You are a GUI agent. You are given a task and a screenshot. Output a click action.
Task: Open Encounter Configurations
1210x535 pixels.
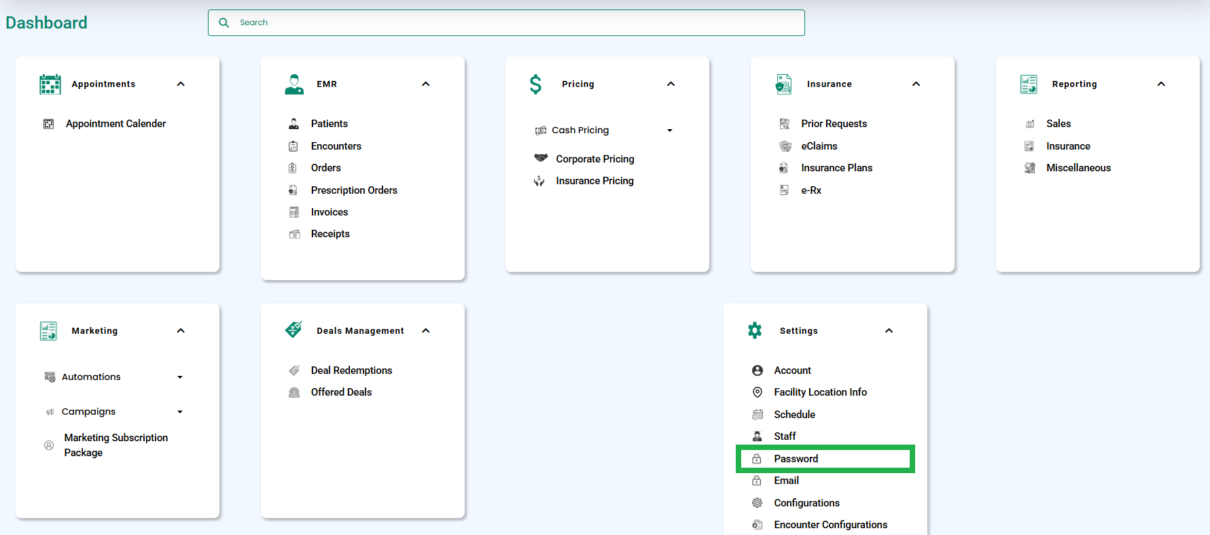[x=831, y=525]
